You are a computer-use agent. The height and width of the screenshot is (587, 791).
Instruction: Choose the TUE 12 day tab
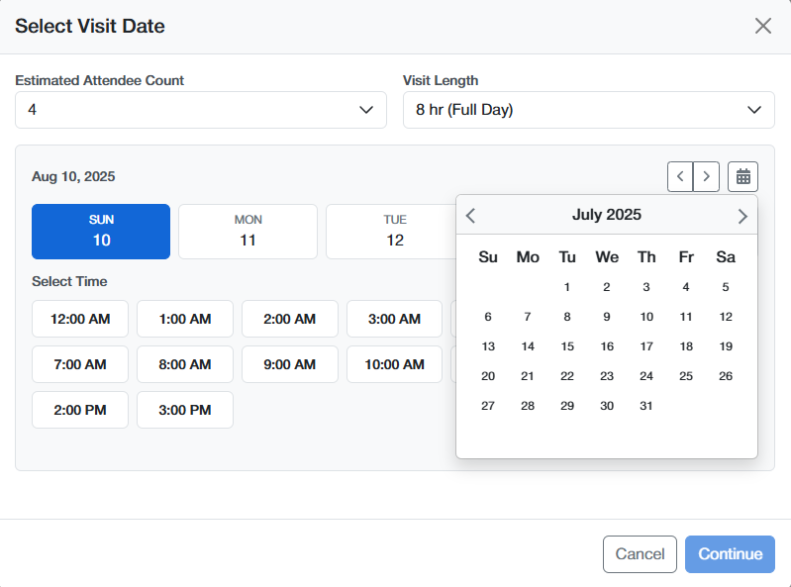tap(394, 231)
